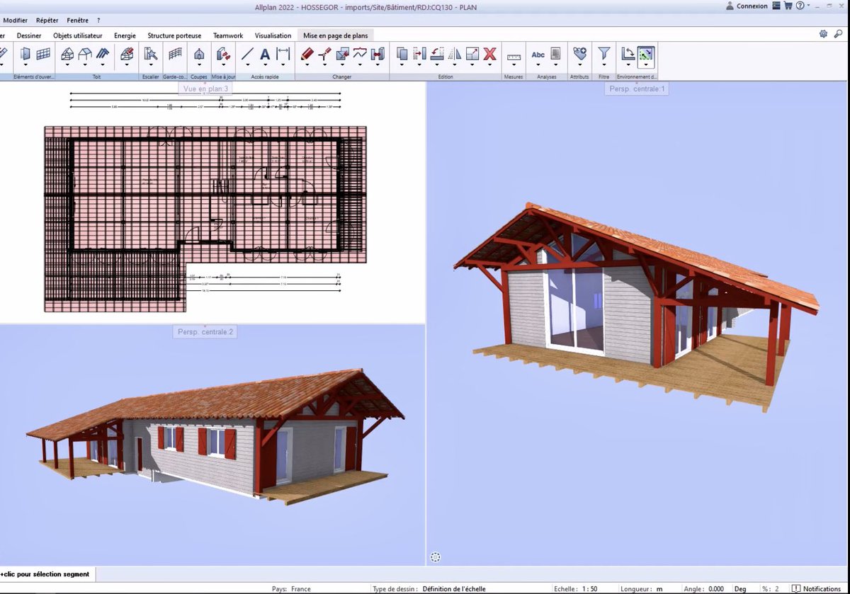This screenshot has height=594, width=850.
Task: Switch to the Structure porteuse tab
Action: [174, 35]
